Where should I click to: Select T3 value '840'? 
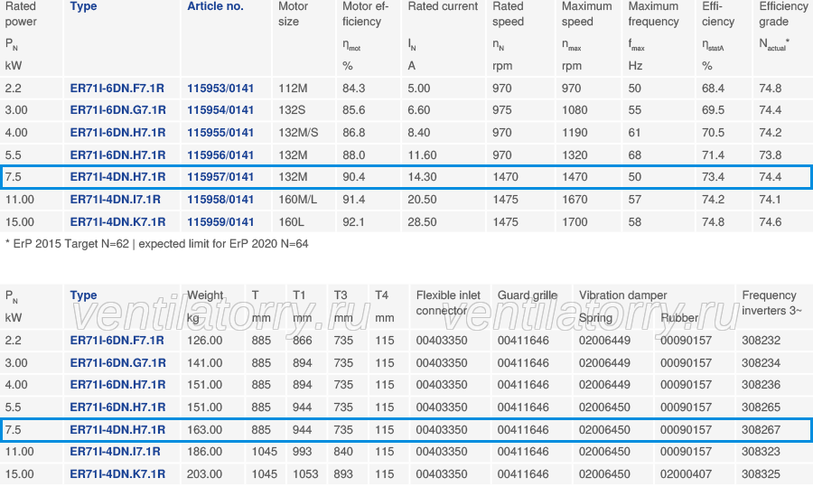(343, 451)
